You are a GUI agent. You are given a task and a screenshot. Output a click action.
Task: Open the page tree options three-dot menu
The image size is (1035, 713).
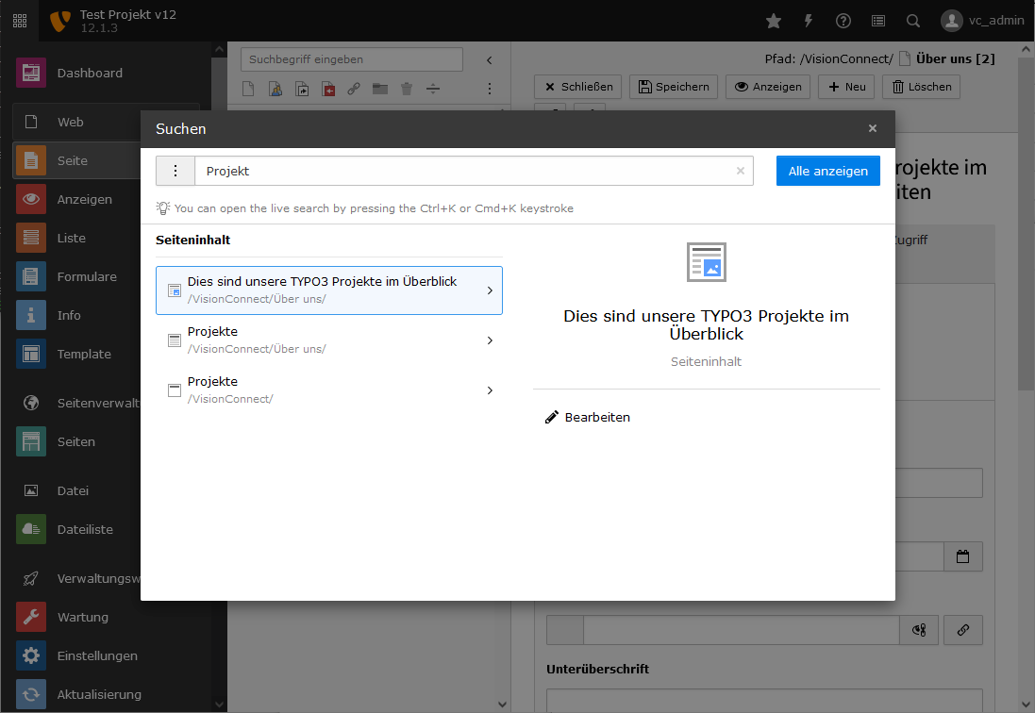click(x=489, y=89)
